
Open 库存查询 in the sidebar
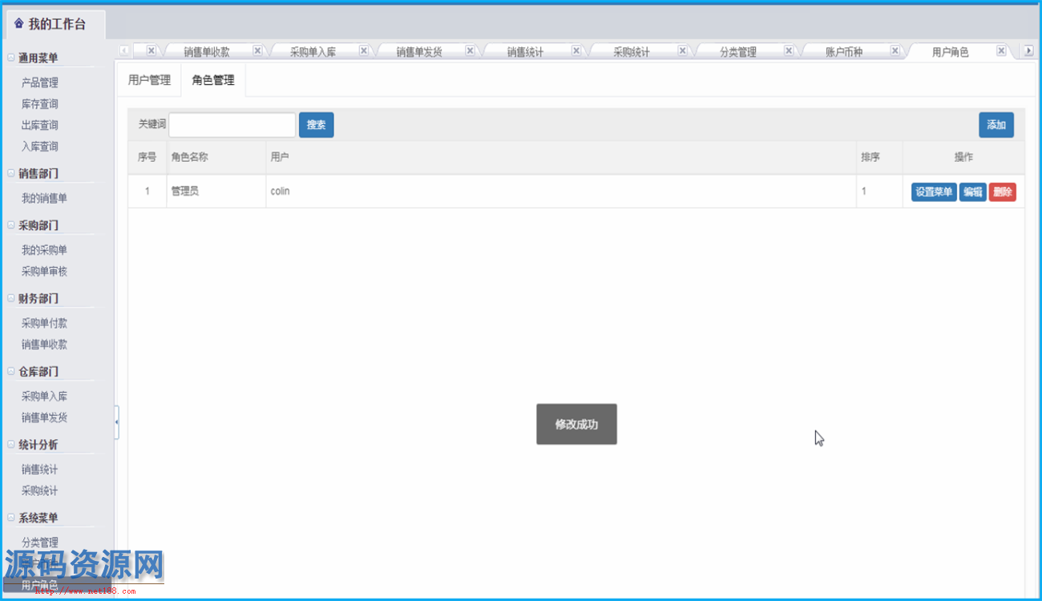coord(40,104)
